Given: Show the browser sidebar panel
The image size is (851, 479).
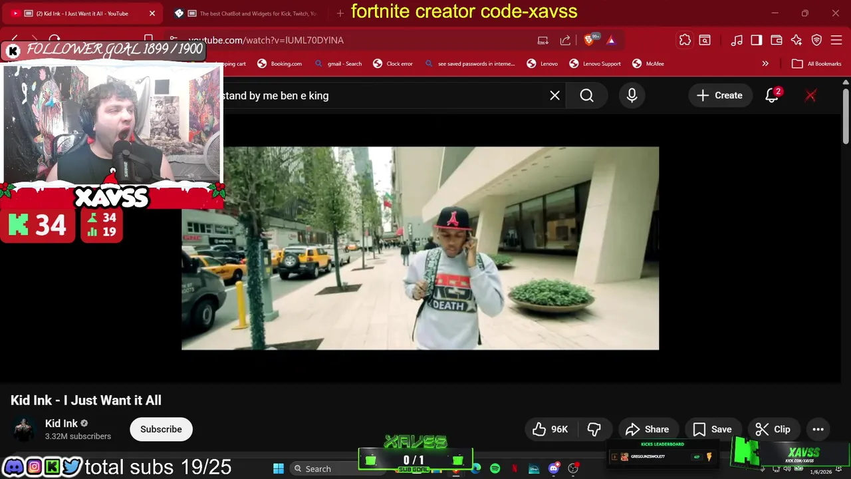Looking at the screenshot, I should pyautogui.click(x=756, y=41).
